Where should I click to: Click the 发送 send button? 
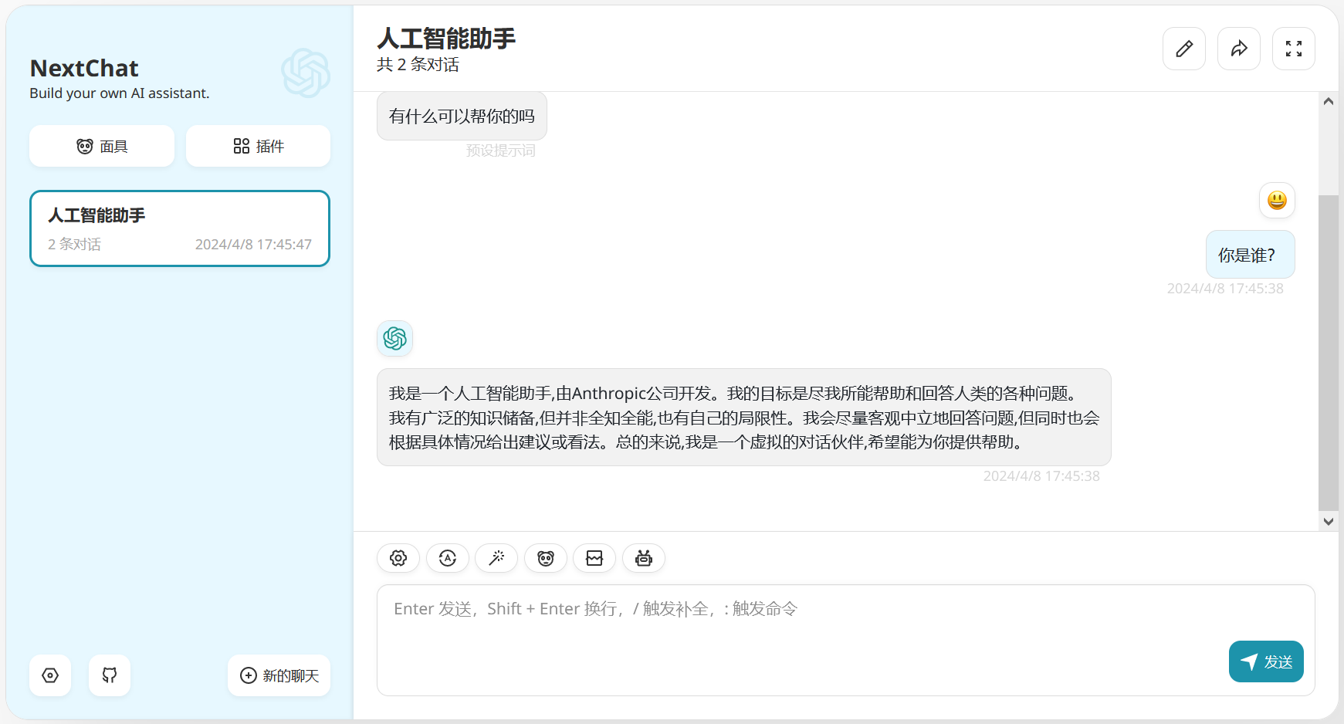(x=1266, y=661)
